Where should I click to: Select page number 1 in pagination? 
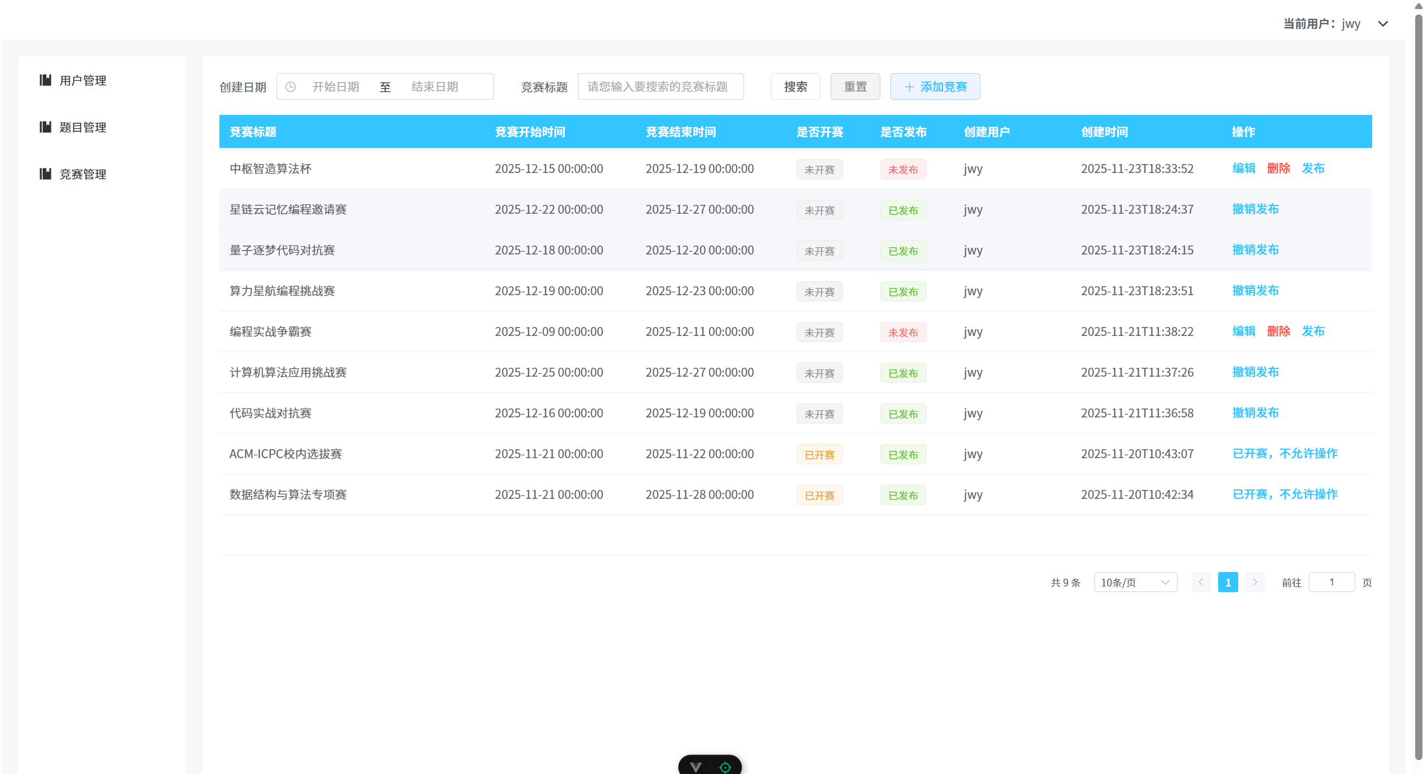tap(1227, 582)
